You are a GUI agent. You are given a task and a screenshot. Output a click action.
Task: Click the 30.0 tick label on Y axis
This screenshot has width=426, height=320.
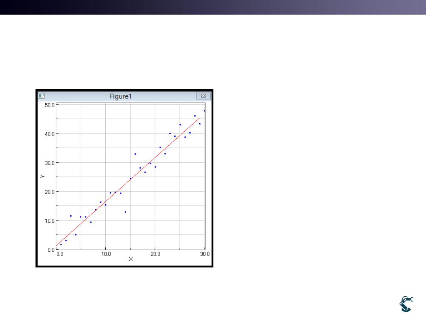tap(49, 163)
